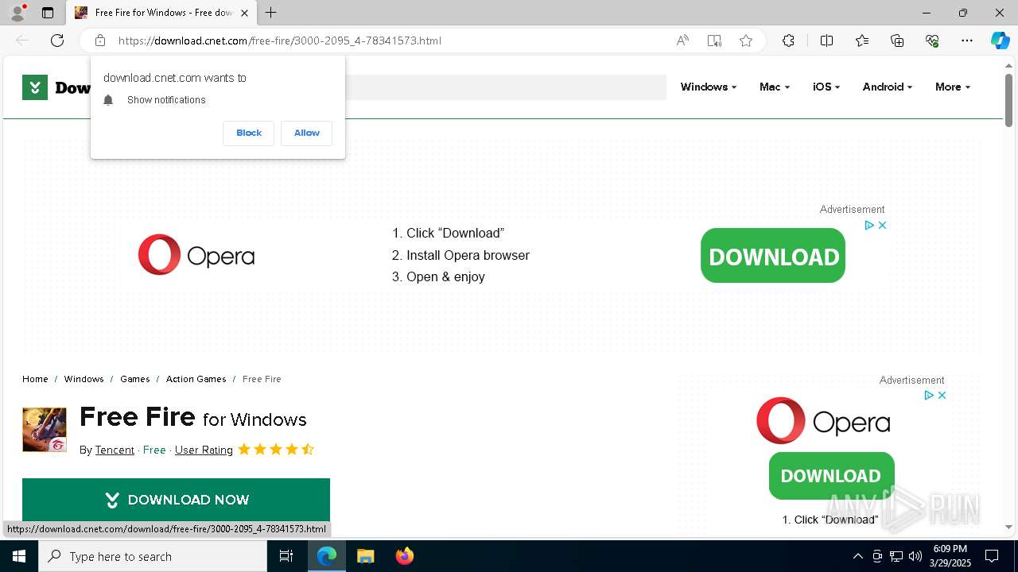Launch Copilot sidebar
Screen dimensions: 1018x572
coord(1000,41)
